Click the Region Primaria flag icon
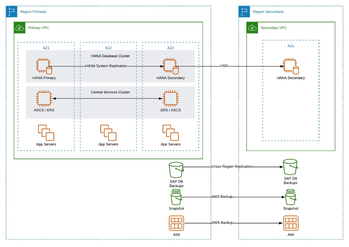This screenshot has height=247, width=349. click(x=12, y=12)
